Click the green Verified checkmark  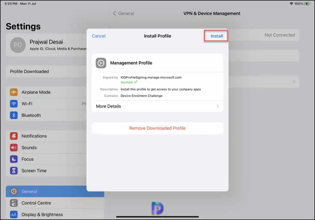pyautogui.click(x=136, y=82)
